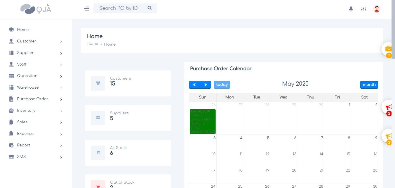The height and width of the screenshot is (188, 395).
Task: Toggle the hamburger sidebar menu icon
Action: pyautogui.click(x=87, y=9)
